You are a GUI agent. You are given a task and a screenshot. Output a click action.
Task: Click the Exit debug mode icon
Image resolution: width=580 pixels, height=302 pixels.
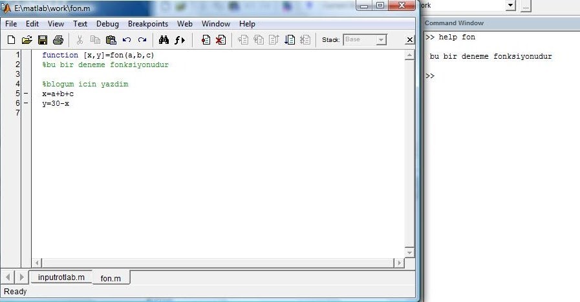pos(305,40)
